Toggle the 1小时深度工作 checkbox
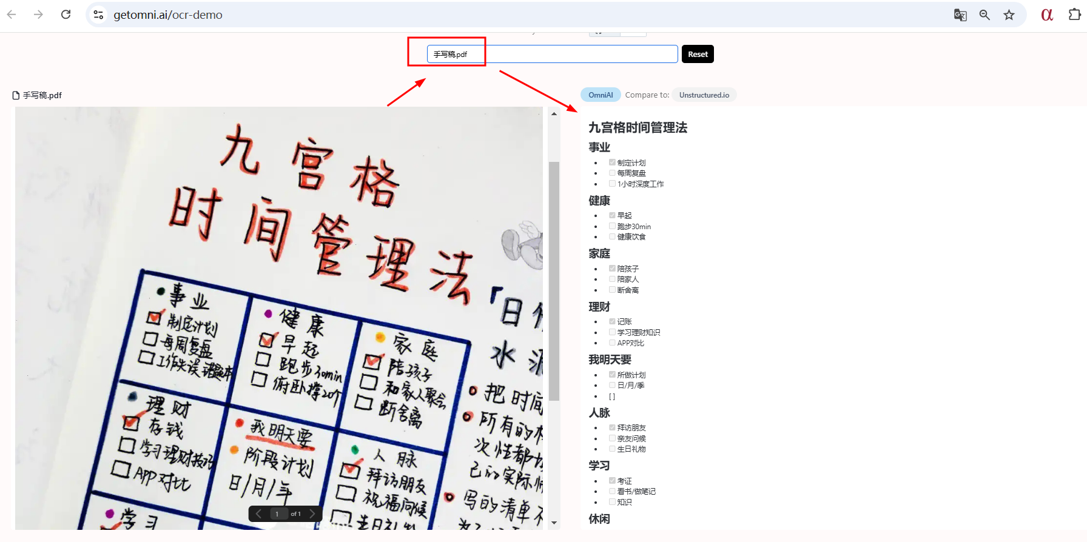 pyautogui.click(x=612, y=184)
